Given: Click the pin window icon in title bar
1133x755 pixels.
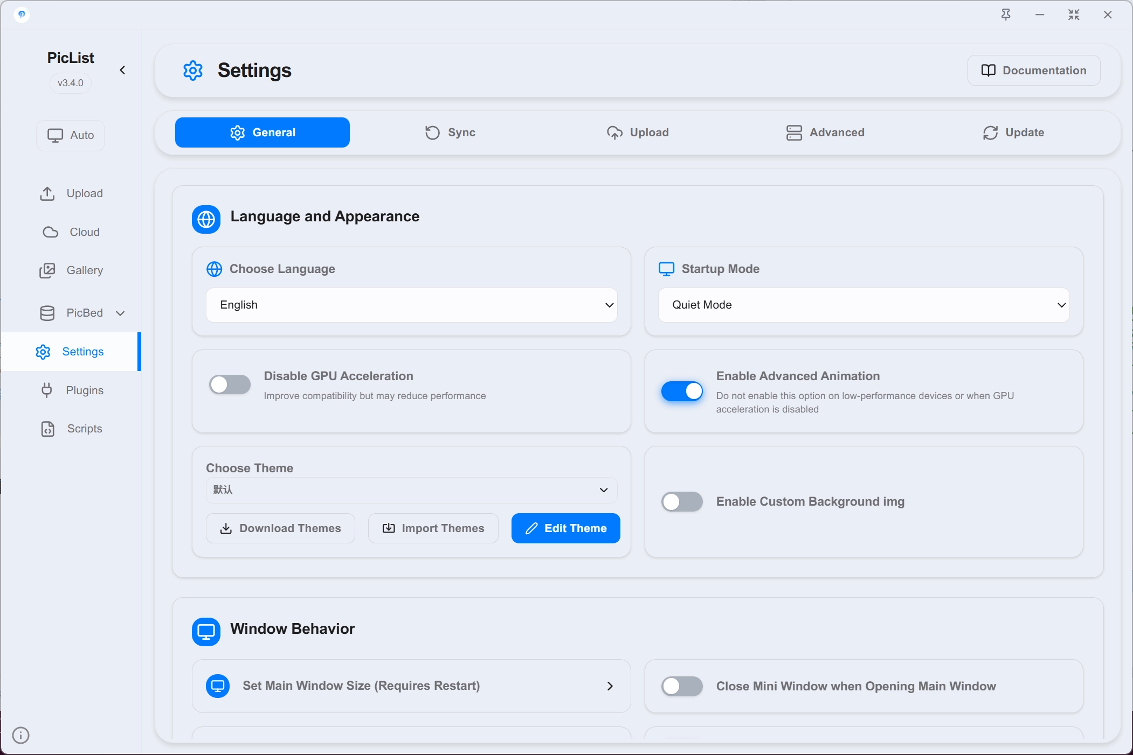Looking at the screenshot, I should (x=1006, y=15).
